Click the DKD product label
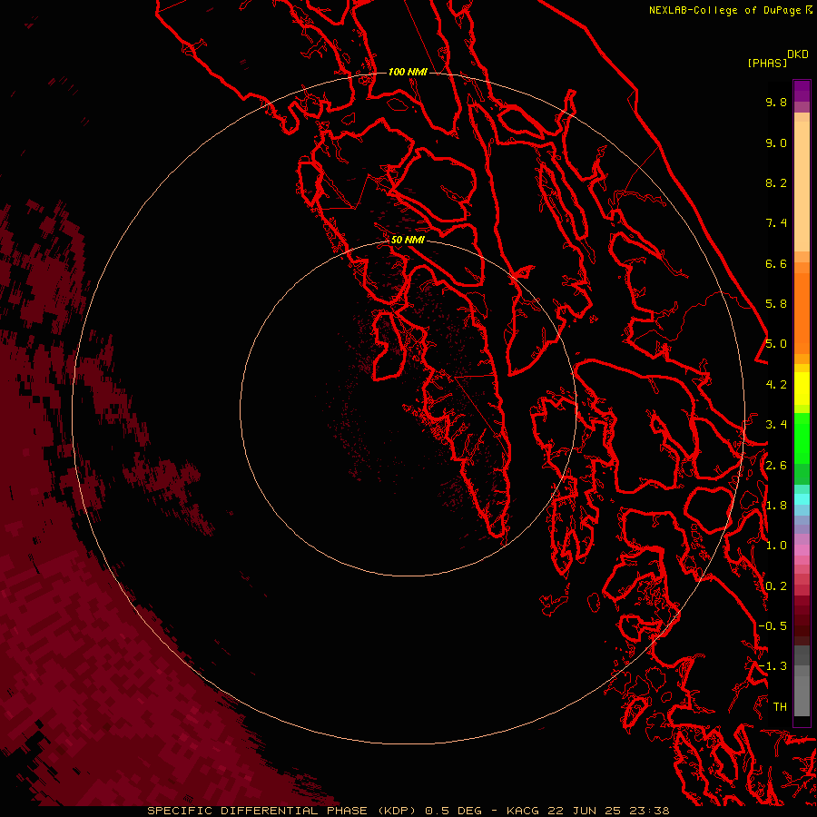The image size is (817, 817). click(x=798, y=54)
